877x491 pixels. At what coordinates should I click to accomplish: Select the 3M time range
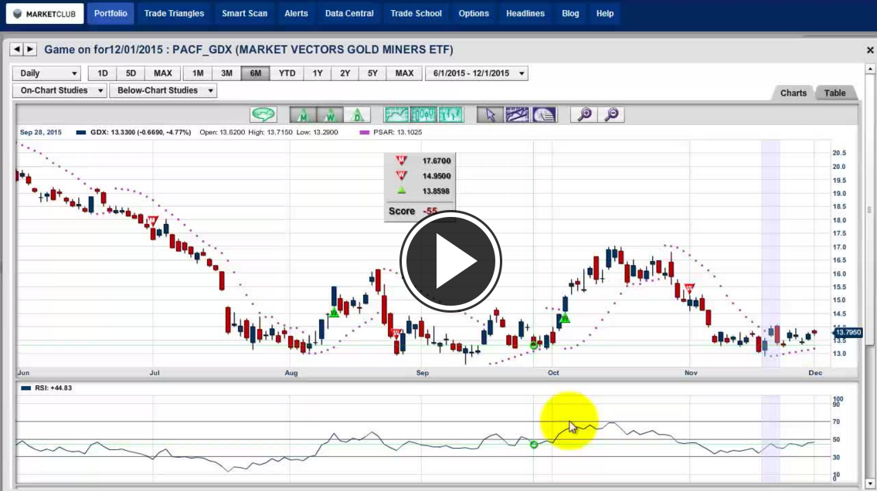point(226,73)
